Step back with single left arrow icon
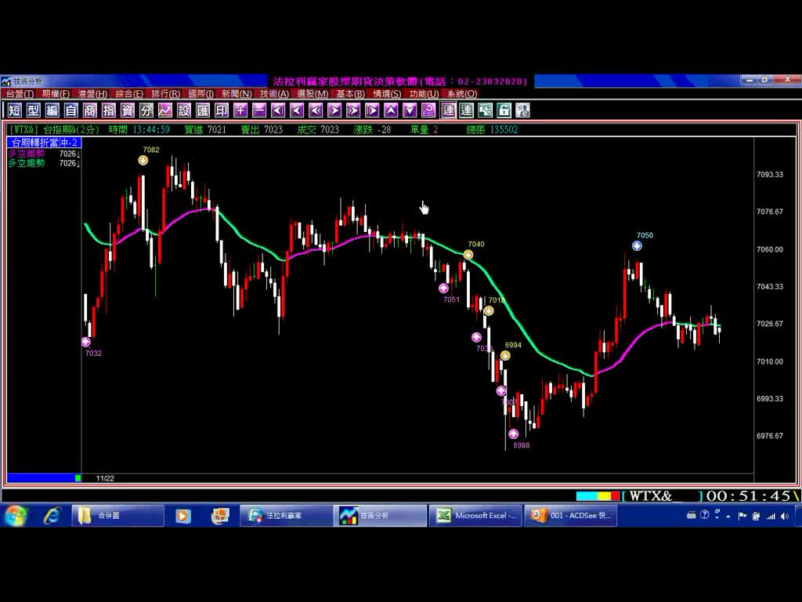The image size is (802, 602). (297, 110)
